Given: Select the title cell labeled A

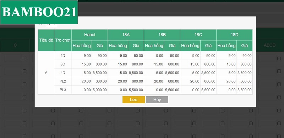Looking at the screenshot, I should (x=46, y=73).
